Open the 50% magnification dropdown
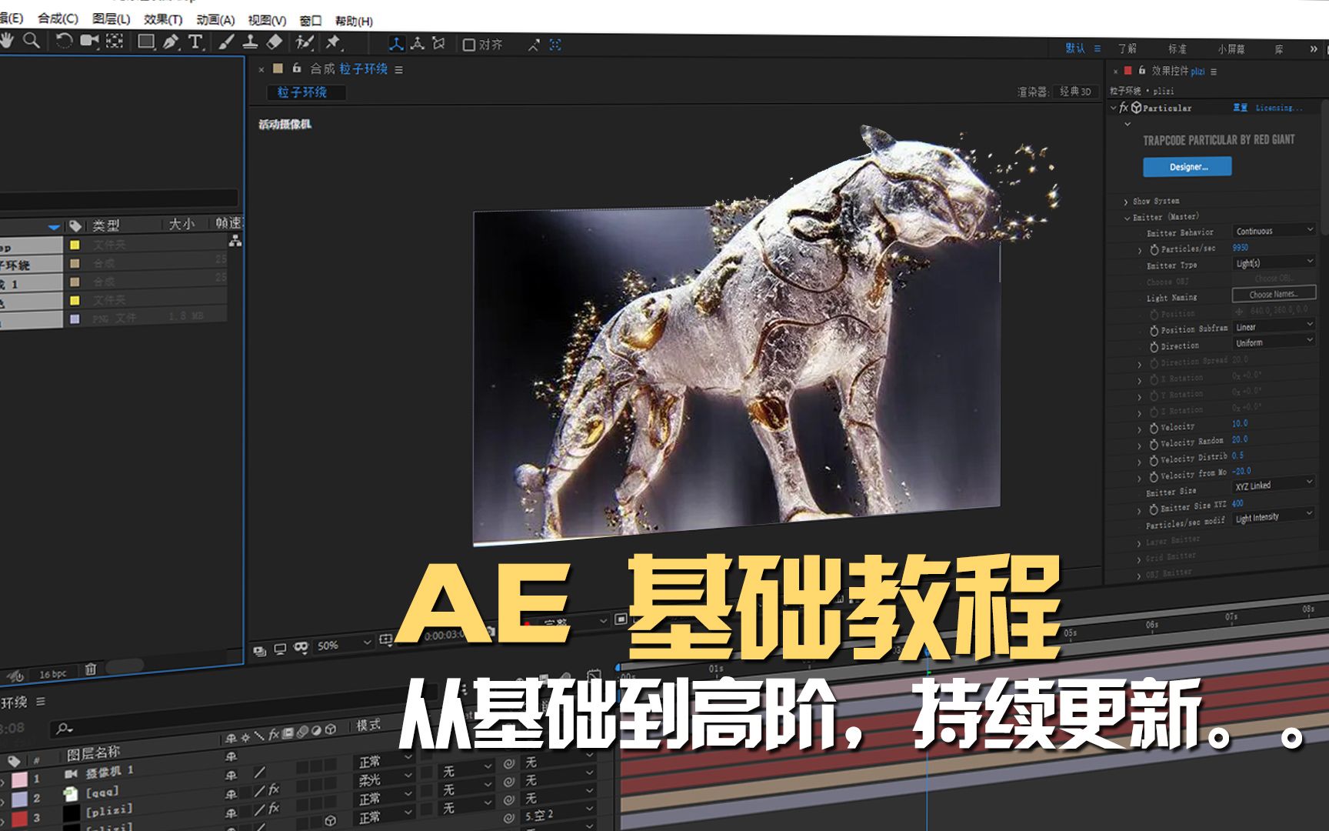The image size is (1329, 831). coord(344,645)
